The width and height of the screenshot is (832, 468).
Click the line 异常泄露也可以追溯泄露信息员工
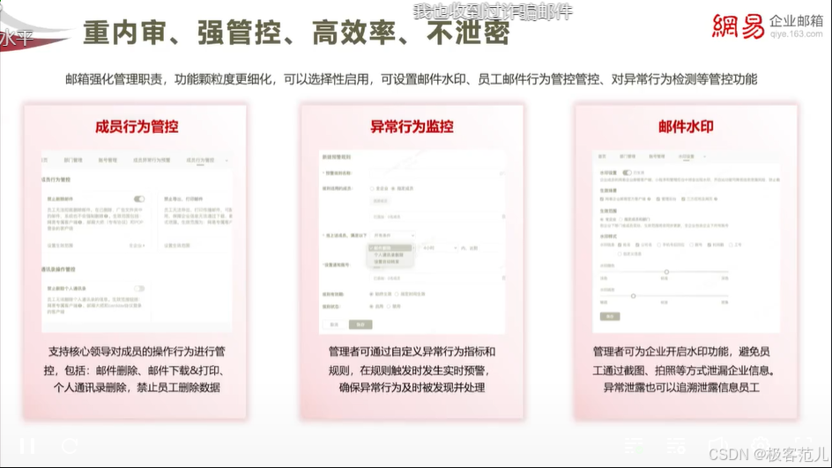point(681,388)
